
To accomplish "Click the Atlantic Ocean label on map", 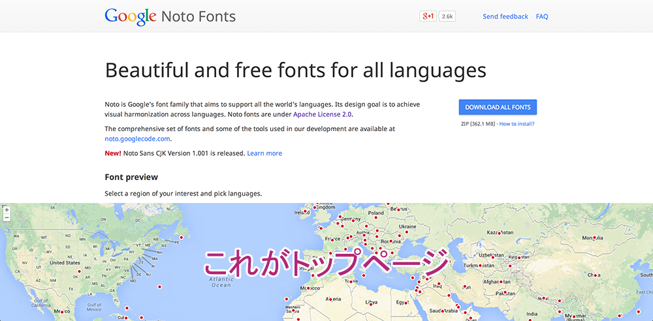I will click(221, 282).
